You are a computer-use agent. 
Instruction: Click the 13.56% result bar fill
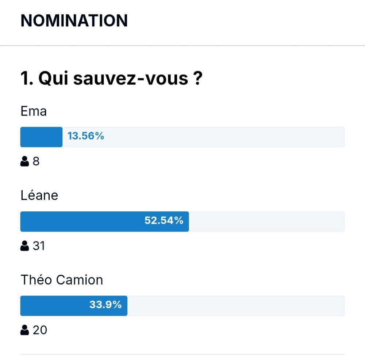(42, 137)
